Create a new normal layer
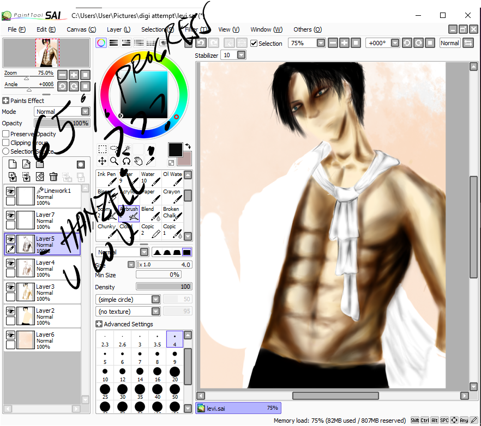Image resolution: width=481 pixels, height=426 pixels. (13, 165)
